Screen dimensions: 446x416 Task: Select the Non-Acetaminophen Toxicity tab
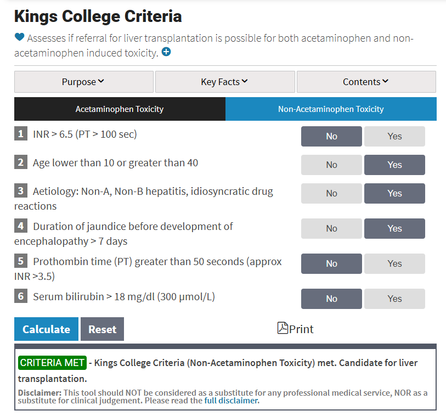click(331, 109)
